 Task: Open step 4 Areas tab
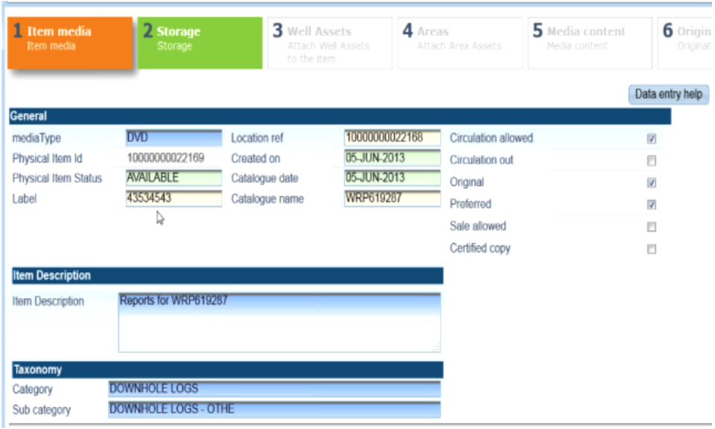click(460, 43)
